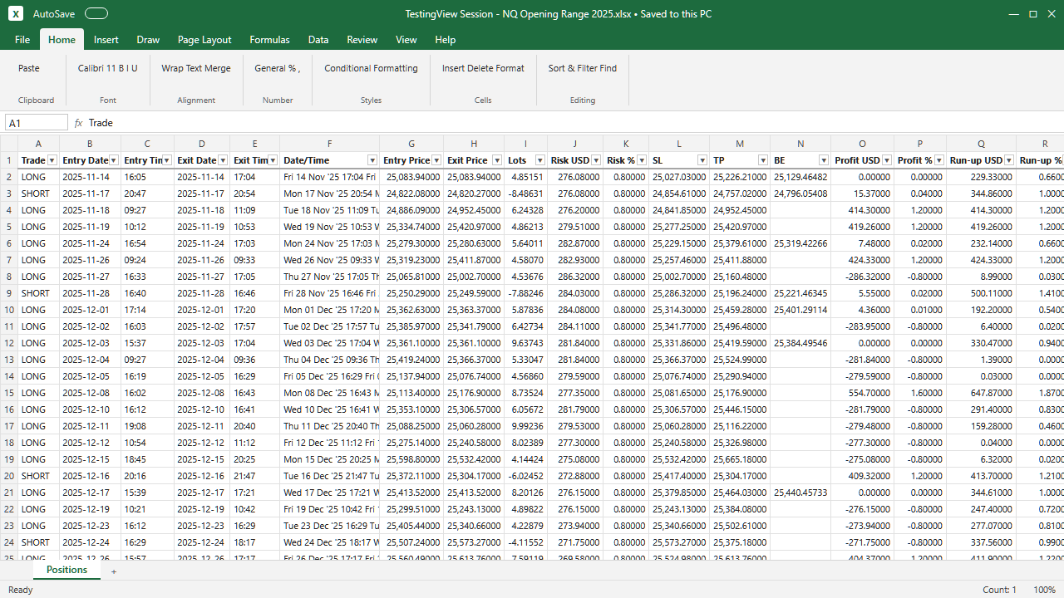Click the Excel app icon in title bar
Screen dimensions: 1064x598
pos(16,14)
